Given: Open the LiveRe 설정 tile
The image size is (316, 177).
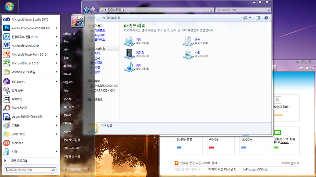Looking at the screenshot, I should (189, 144).
